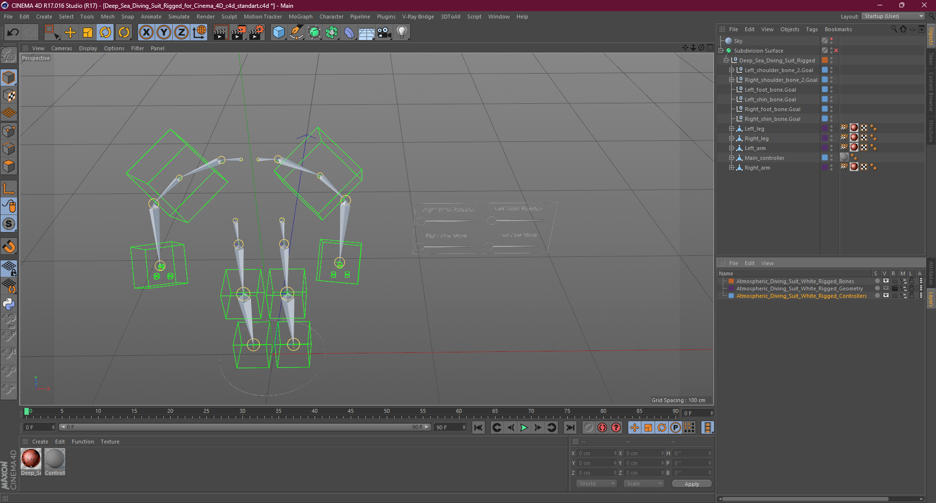Add a Cube primitive object

coord(279,33)
